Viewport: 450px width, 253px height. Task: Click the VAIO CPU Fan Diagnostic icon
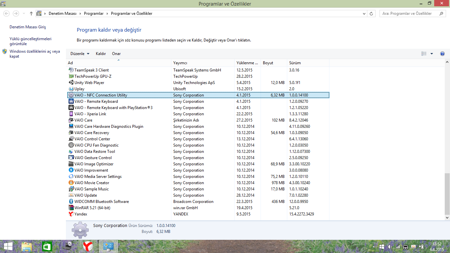coord(71,145)
